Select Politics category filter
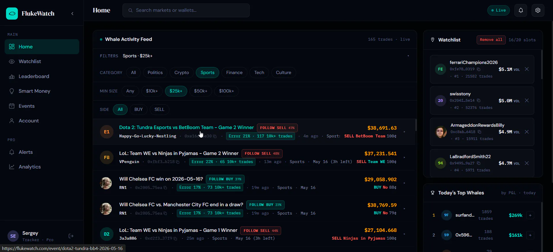Screen dimensions: 553x252 click(155, 73)
